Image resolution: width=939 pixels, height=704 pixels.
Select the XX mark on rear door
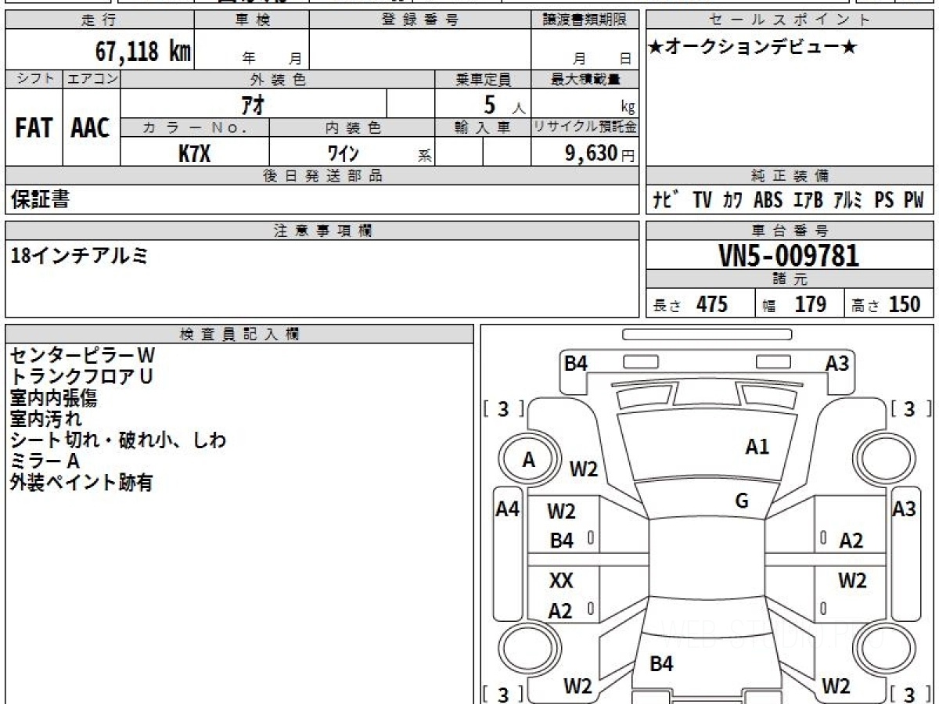(561, 581)
